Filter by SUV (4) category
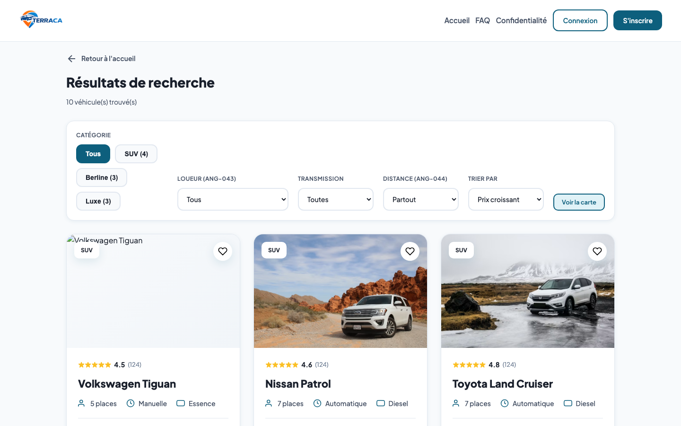The width and height of the screenshot is (681, 426). (x=136, y=154)
